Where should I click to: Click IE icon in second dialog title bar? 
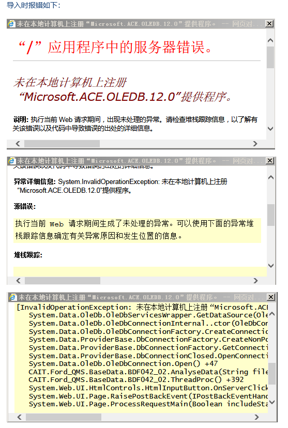[x=12, y=161]
